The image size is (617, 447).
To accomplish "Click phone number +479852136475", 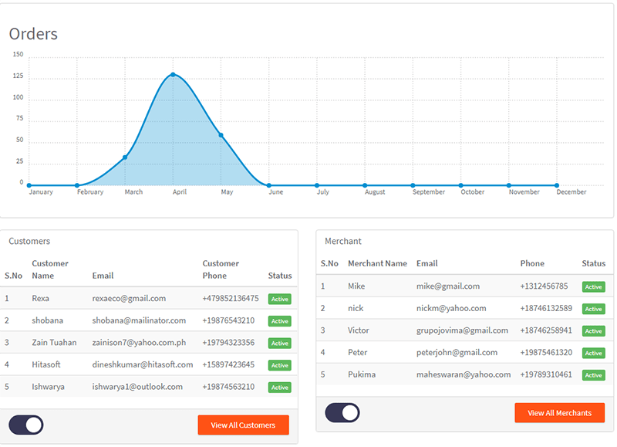I will tap(231, 299).
